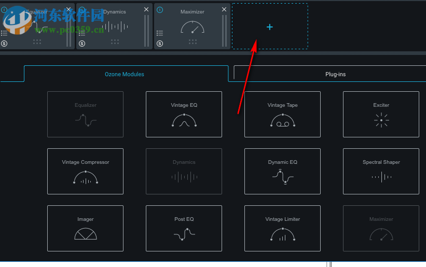Remove the Dynamics module from the chain
426x267 pixels.
tap(146, 9)
